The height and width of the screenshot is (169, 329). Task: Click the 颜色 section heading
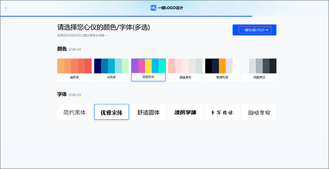62,49
